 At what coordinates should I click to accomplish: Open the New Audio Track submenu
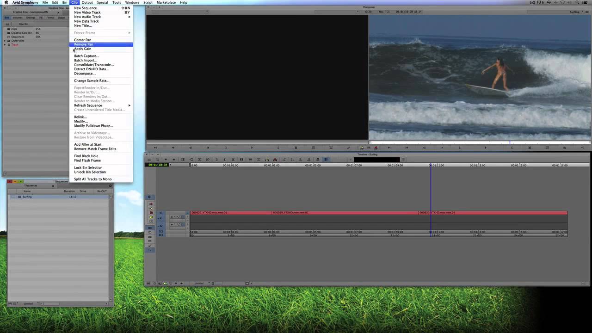coord(101,17)
